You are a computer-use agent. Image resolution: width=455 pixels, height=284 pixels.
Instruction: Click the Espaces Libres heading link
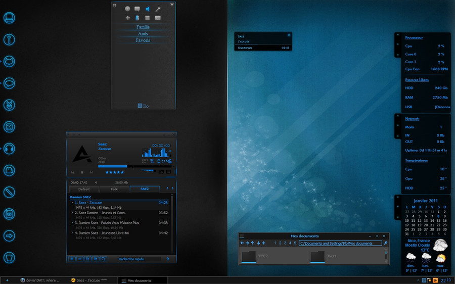click(x=417, y=80)
